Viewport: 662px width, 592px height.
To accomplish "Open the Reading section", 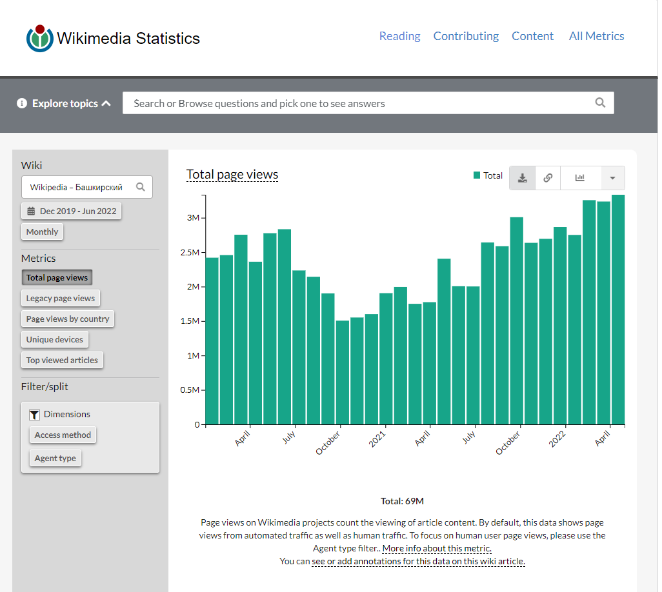I will tap(399, 36).
